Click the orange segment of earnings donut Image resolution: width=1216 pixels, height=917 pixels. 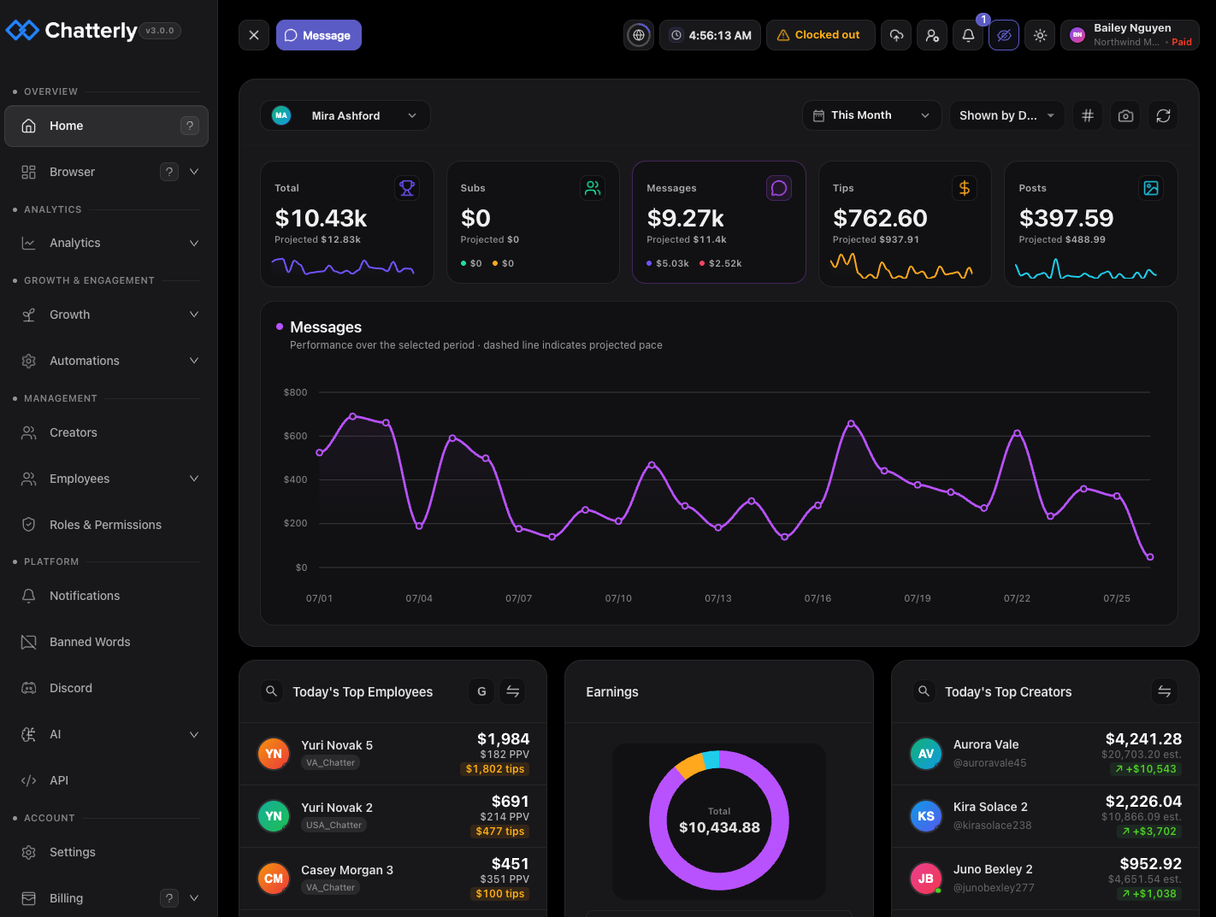point(689,767)
